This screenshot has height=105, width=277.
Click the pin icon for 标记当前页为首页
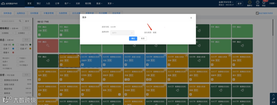pyautogui.click(x=257, y=13)
